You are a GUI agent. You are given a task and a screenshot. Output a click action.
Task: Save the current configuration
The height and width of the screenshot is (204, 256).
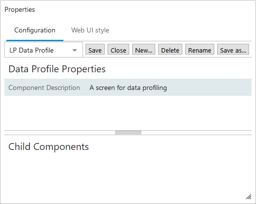pos(95,49)
